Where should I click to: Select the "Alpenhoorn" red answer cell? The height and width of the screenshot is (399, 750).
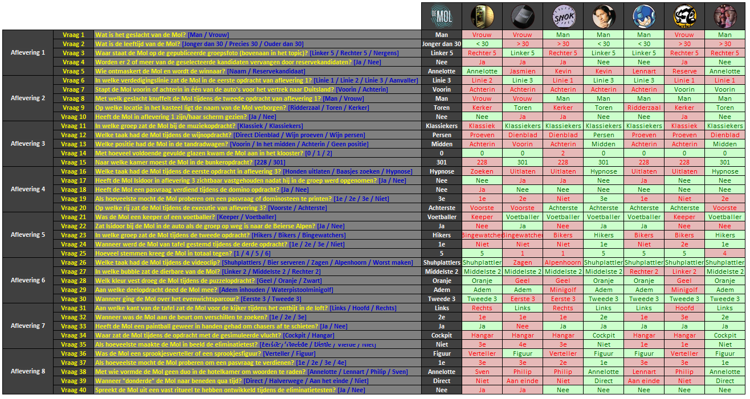[x=562, y=262]
